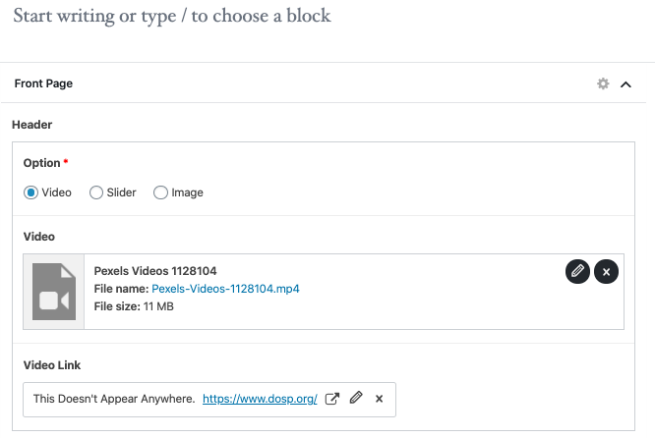Select the Video radio option
This screenshot has height=438, width=655.
[30, 192]
